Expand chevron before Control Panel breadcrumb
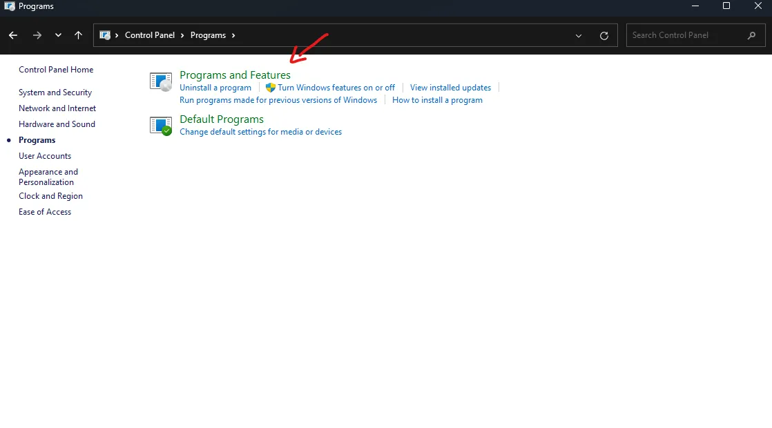Screen dimensions: 772x428 117,35
